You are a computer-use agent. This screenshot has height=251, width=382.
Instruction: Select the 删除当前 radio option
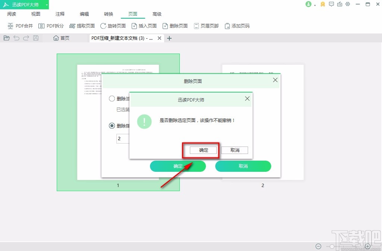click(x=112, y=99)
